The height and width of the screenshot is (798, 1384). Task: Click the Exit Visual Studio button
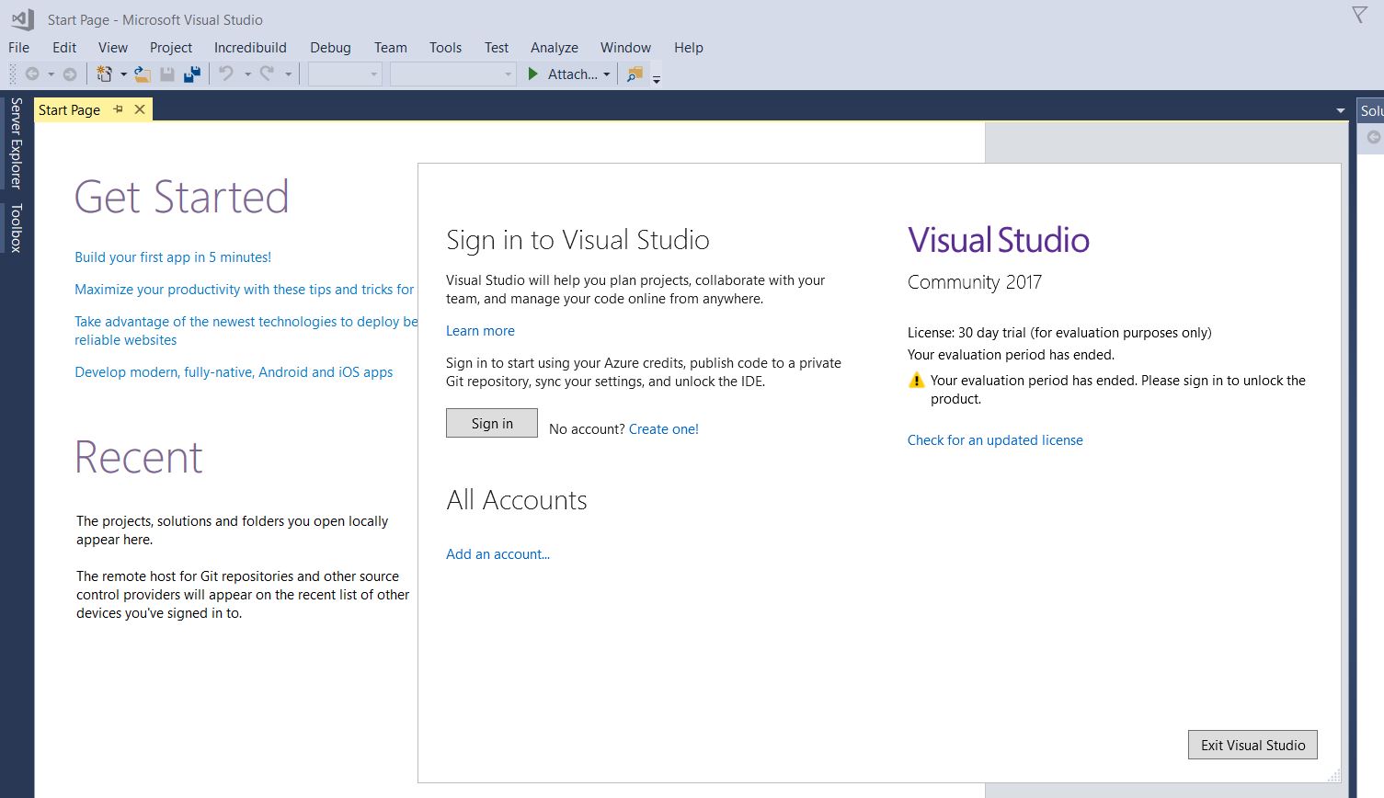pyautogui.click(x=1252, y=745)
